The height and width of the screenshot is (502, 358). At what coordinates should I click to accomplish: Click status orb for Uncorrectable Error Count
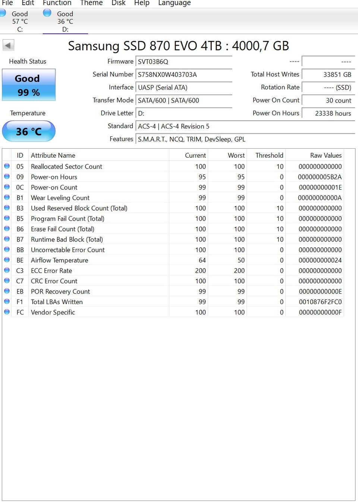click(7, 250)
